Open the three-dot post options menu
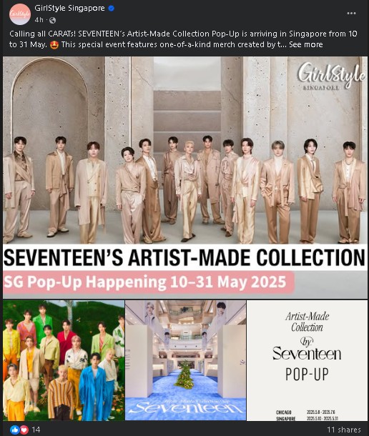The height and width of the screenshot is (436, 369). 351,14
